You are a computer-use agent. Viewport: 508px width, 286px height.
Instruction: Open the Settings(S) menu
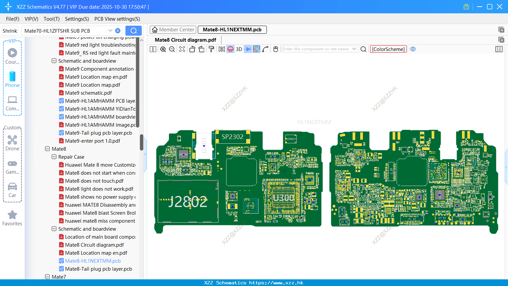77,19
